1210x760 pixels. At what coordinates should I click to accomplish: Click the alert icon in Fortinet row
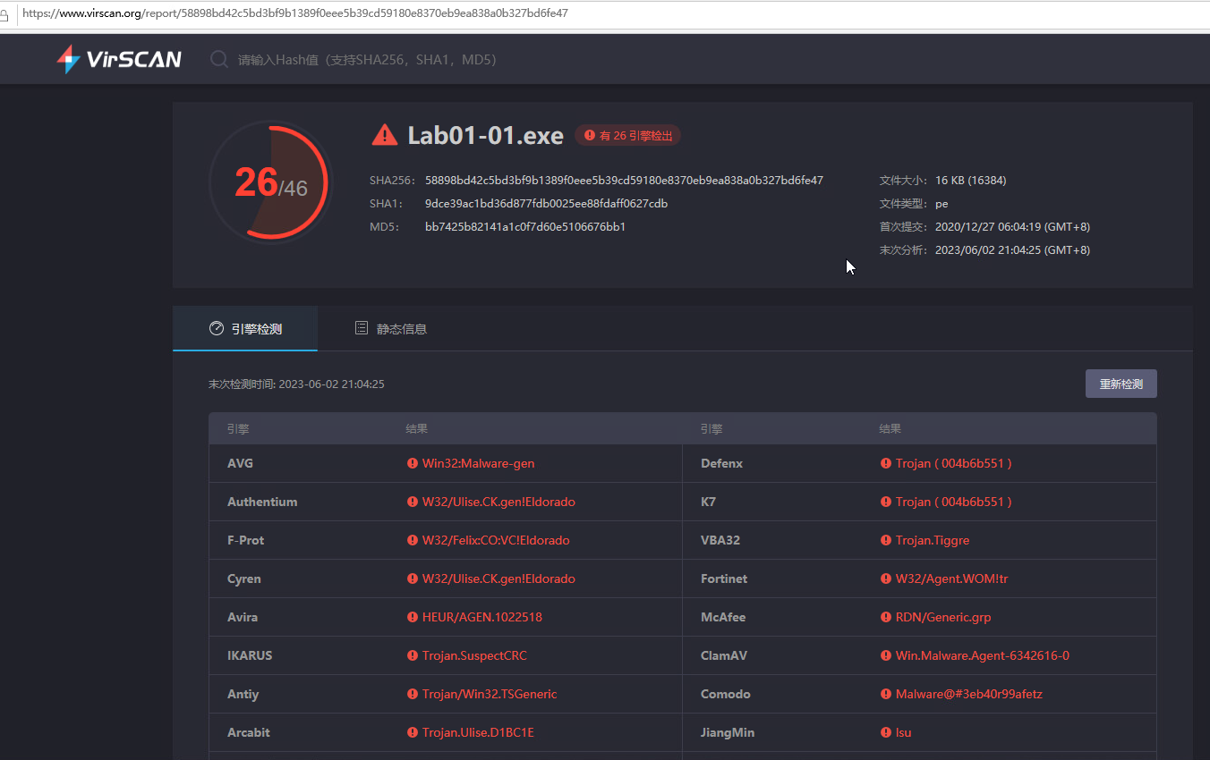(886, 578)
